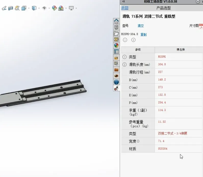Open the 尺寸图 PDF icon

click(x=201, y=26)
